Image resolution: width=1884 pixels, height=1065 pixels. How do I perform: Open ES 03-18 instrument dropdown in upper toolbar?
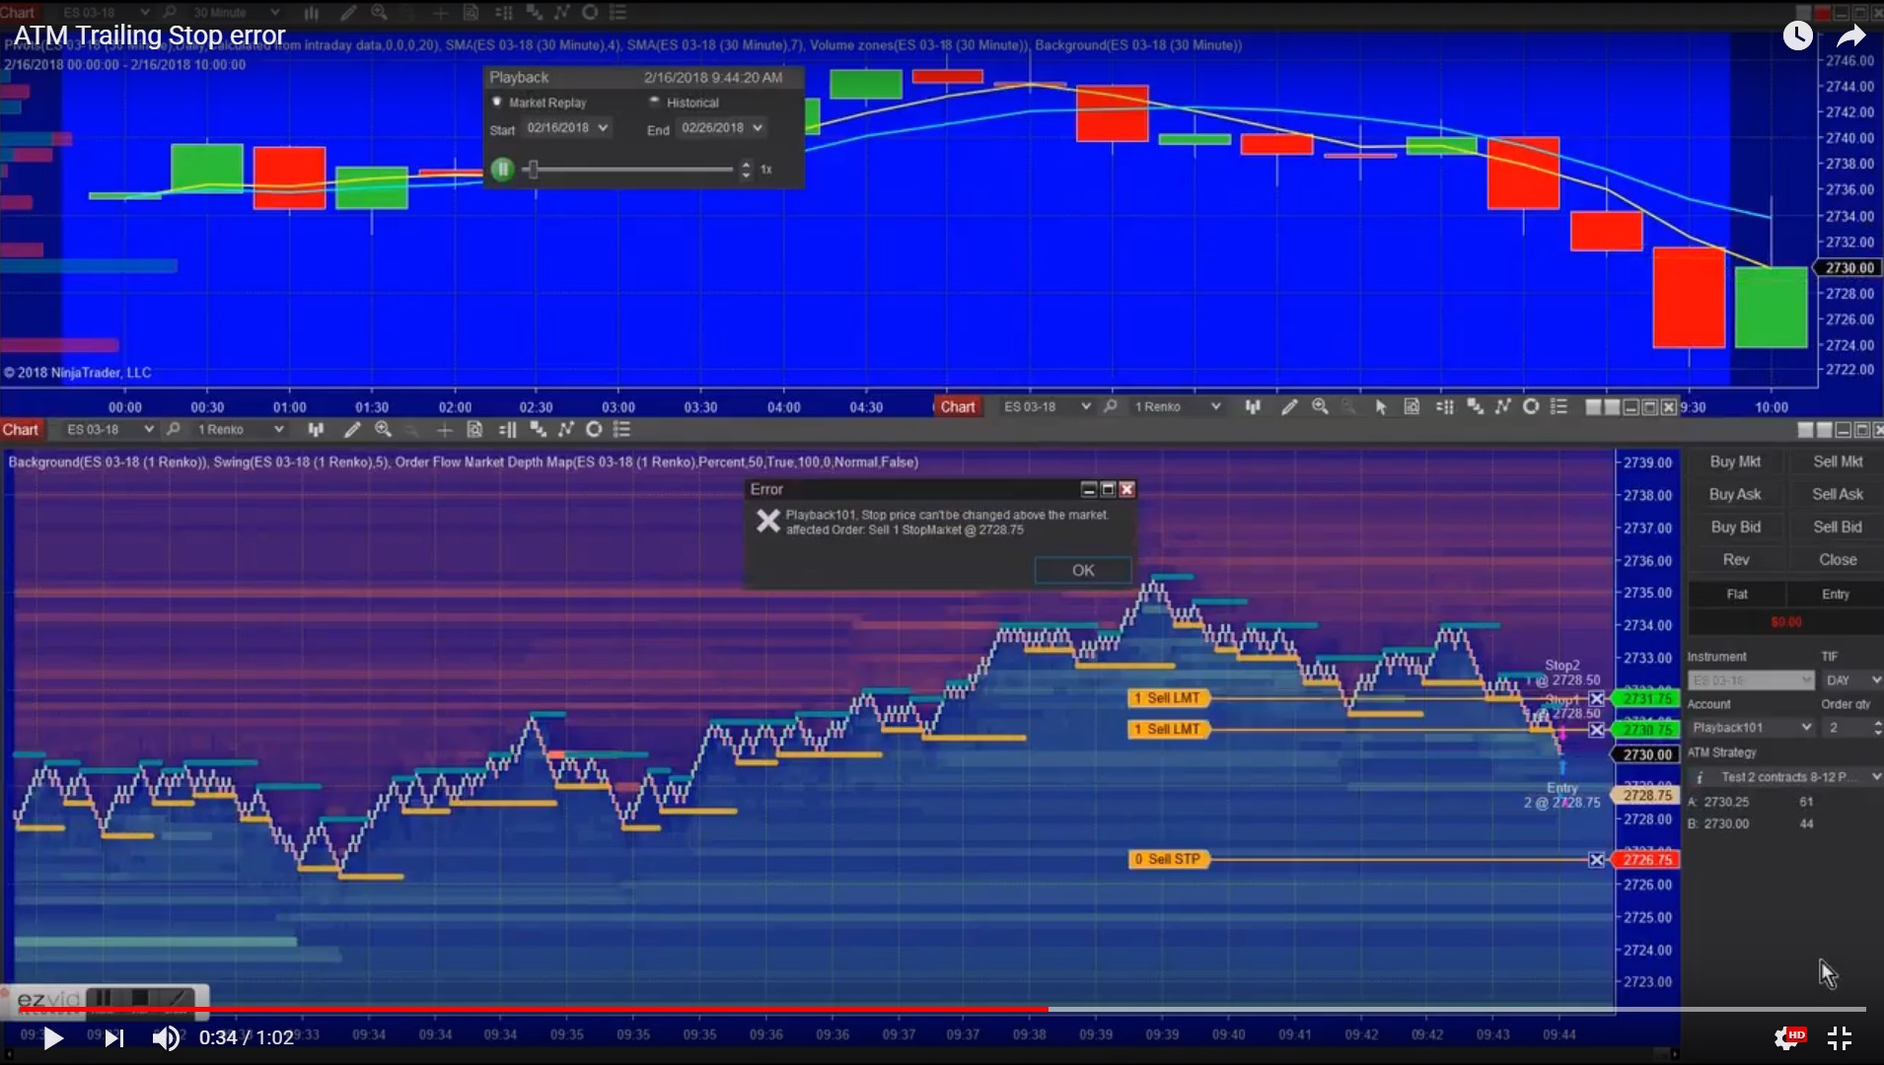pos(1046,406)
